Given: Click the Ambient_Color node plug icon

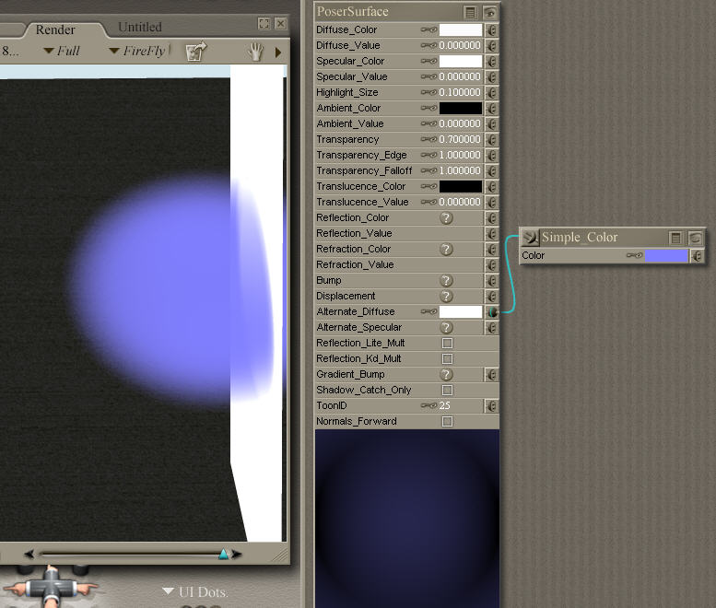Looking at the screenshot, I should click(x=491, y=108).
